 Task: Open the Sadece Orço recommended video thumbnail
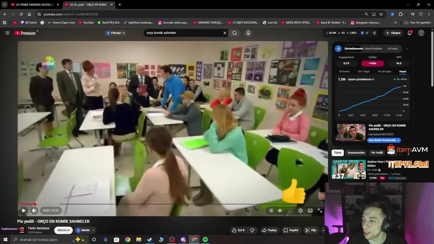point(349,169)
